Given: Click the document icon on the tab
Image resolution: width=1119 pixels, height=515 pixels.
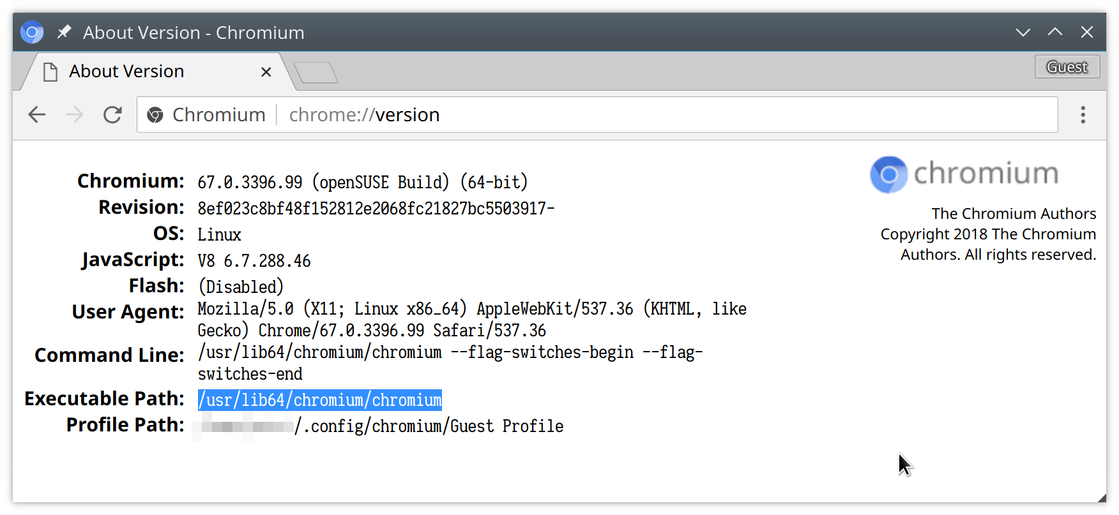Looking at the screenshot, I should [50, 72].
